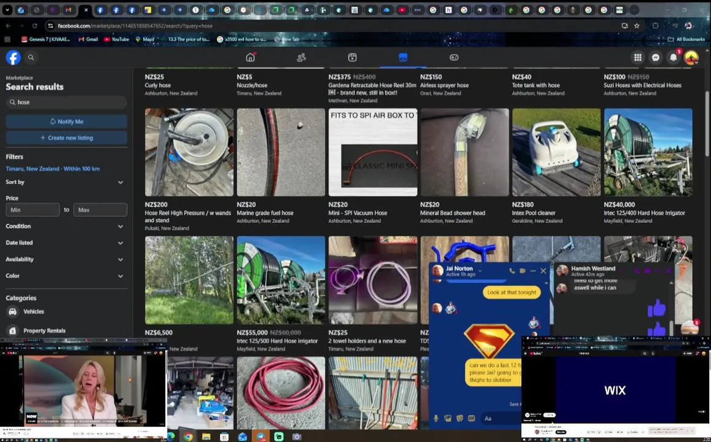Screen dimensions: 711x442
Task: Open the Facebook menu grid icon
Action: point(637,58)
